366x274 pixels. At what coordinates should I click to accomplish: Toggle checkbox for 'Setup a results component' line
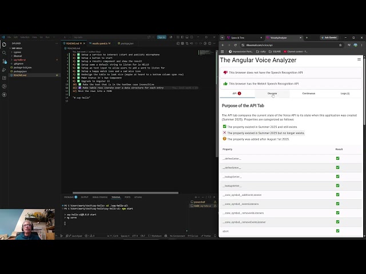click(x=79, y=61)
